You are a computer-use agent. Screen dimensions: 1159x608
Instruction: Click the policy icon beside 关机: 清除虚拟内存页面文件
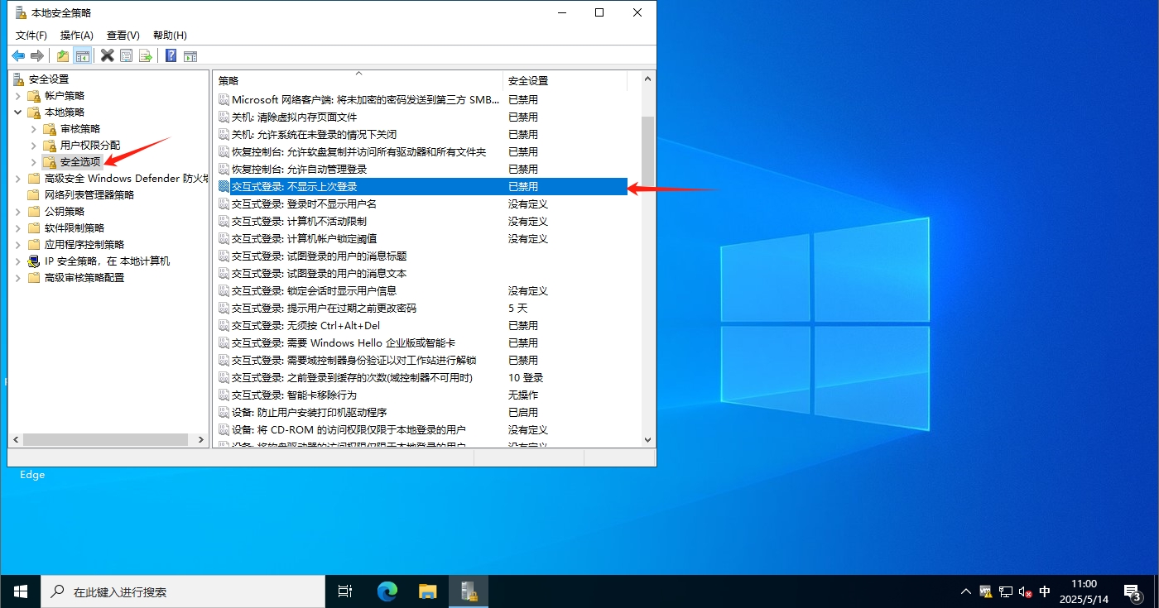(224, 117)
